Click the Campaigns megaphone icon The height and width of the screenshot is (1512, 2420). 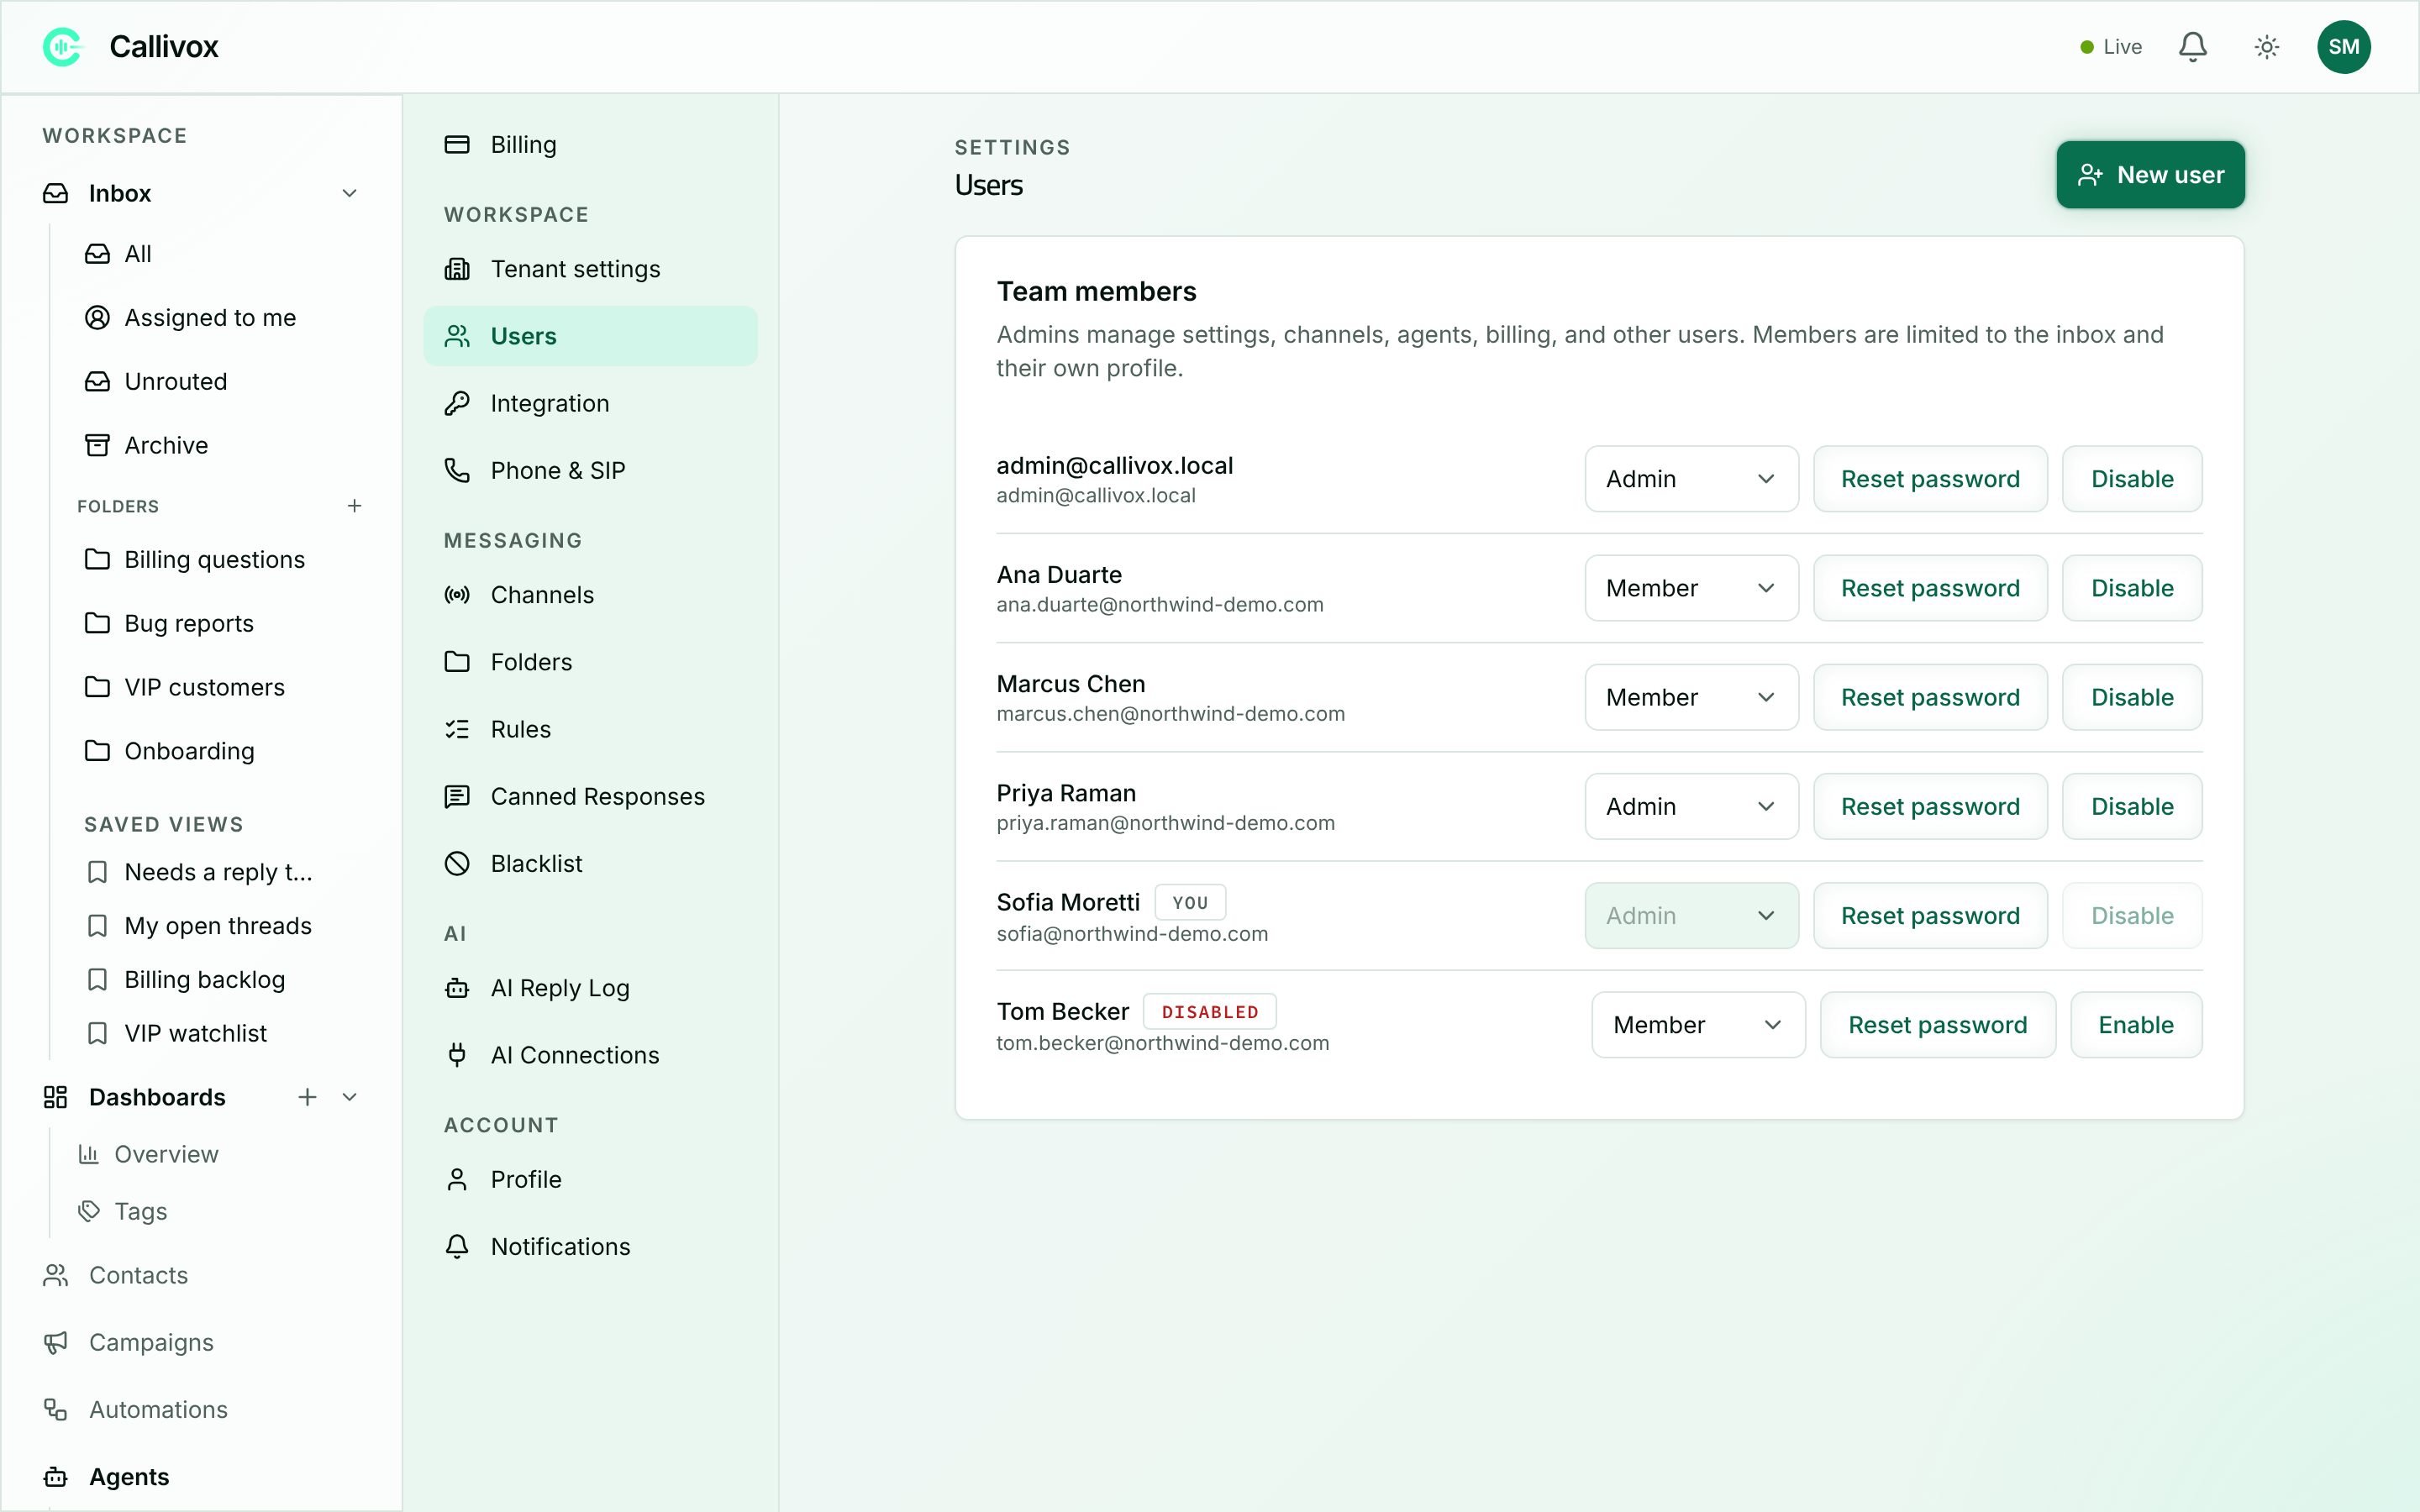(x=56, y=1342)
